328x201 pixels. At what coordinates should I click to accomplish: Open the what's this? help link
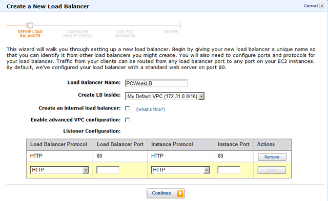[x=150, y=109]
